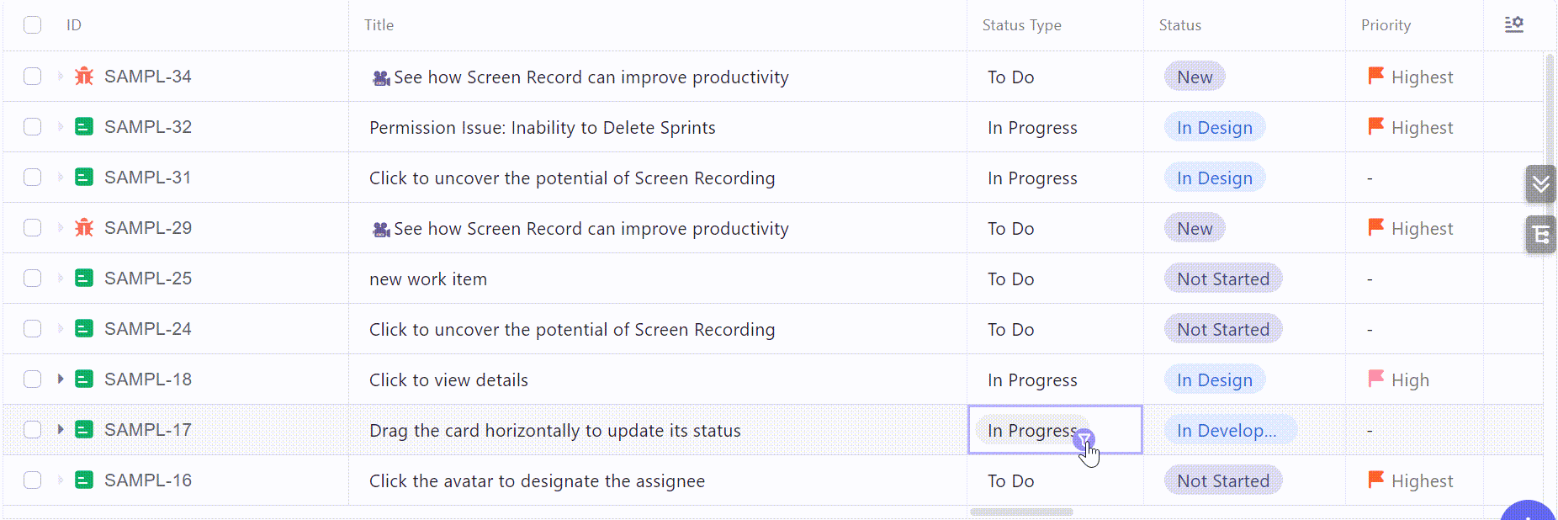
Task: Click green story icon for SAMPL-32
Action: tap(84, 127)
